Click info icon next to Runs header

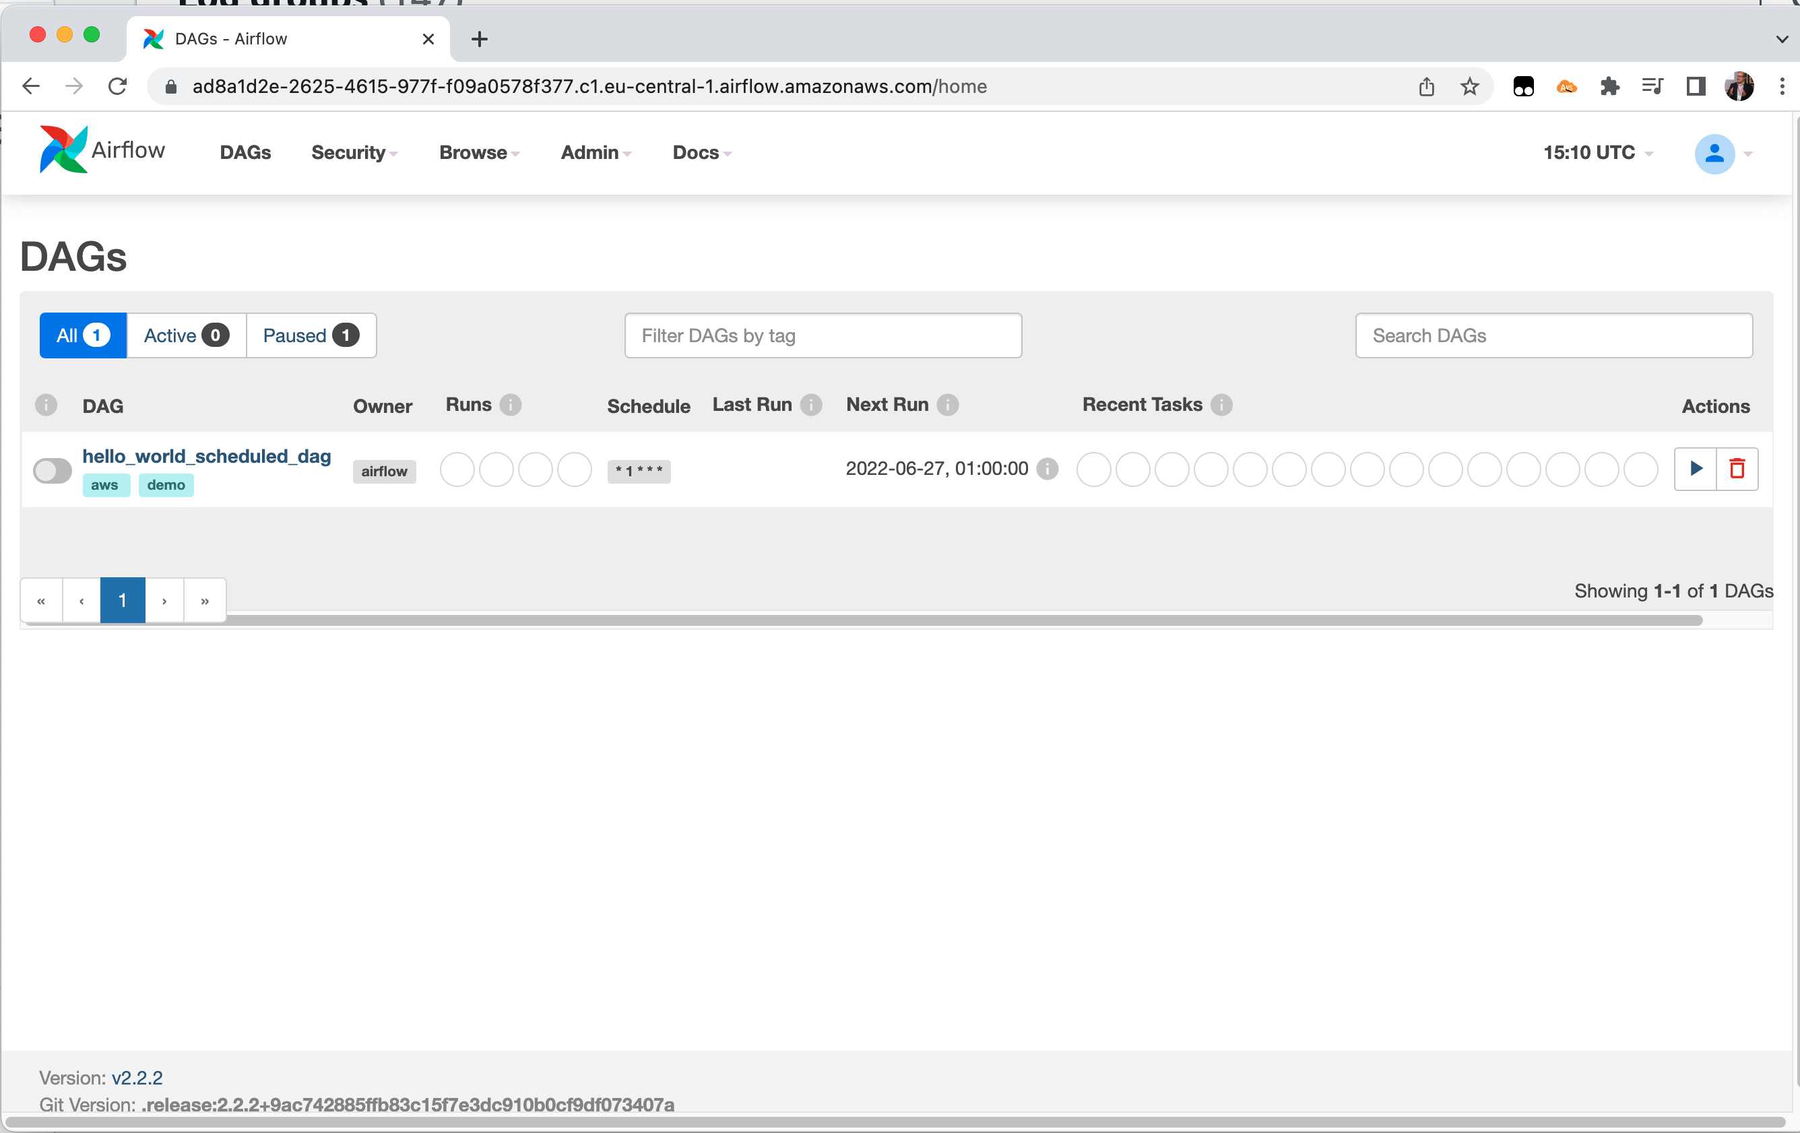tap(511, 404)
